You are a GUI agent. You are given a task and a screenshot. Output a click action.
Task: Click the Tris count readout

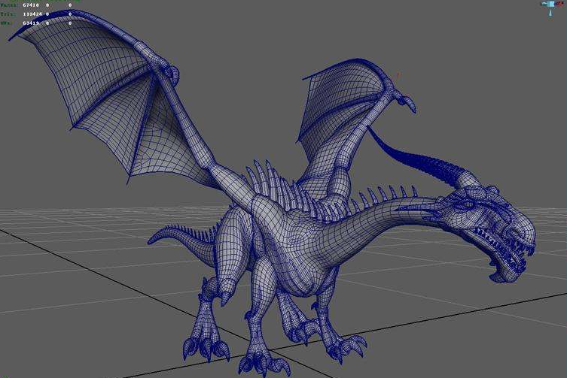(32, 13)
